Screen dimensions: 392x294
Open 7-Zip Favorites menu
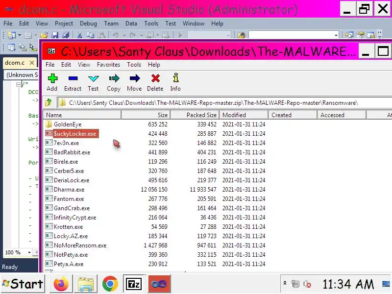tap(108, 65)
